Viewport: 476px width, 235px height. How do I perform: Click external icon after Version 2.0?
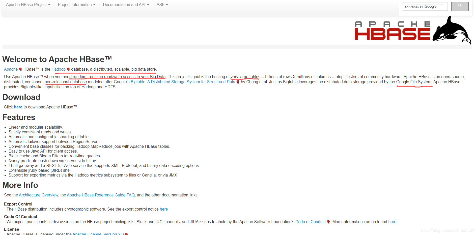click(126, 234)
